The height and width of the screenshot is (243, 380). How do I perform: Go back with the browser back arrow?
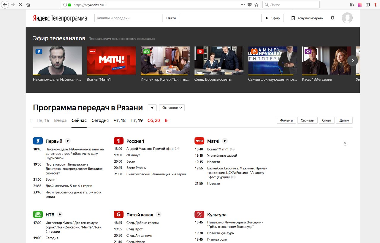(x=5, y=5)
